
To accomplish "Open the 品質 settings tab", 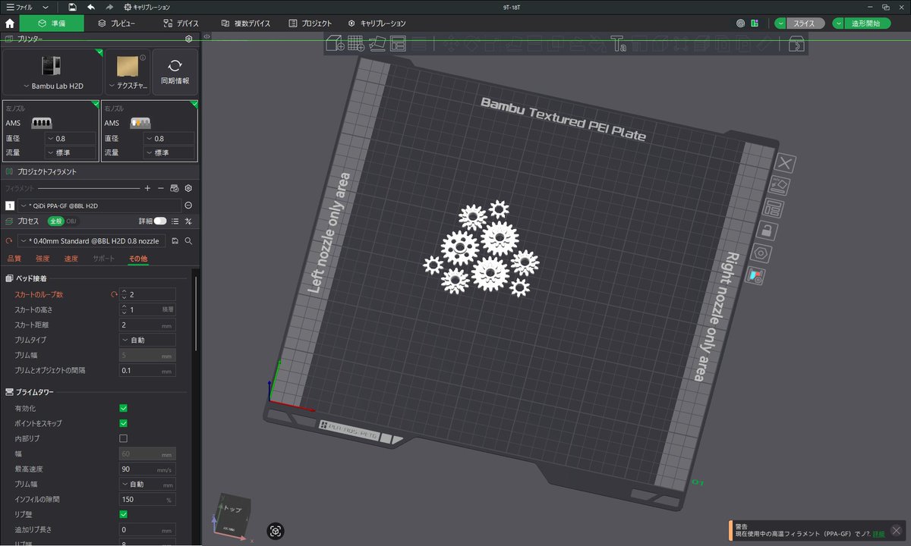I will 14,259.
